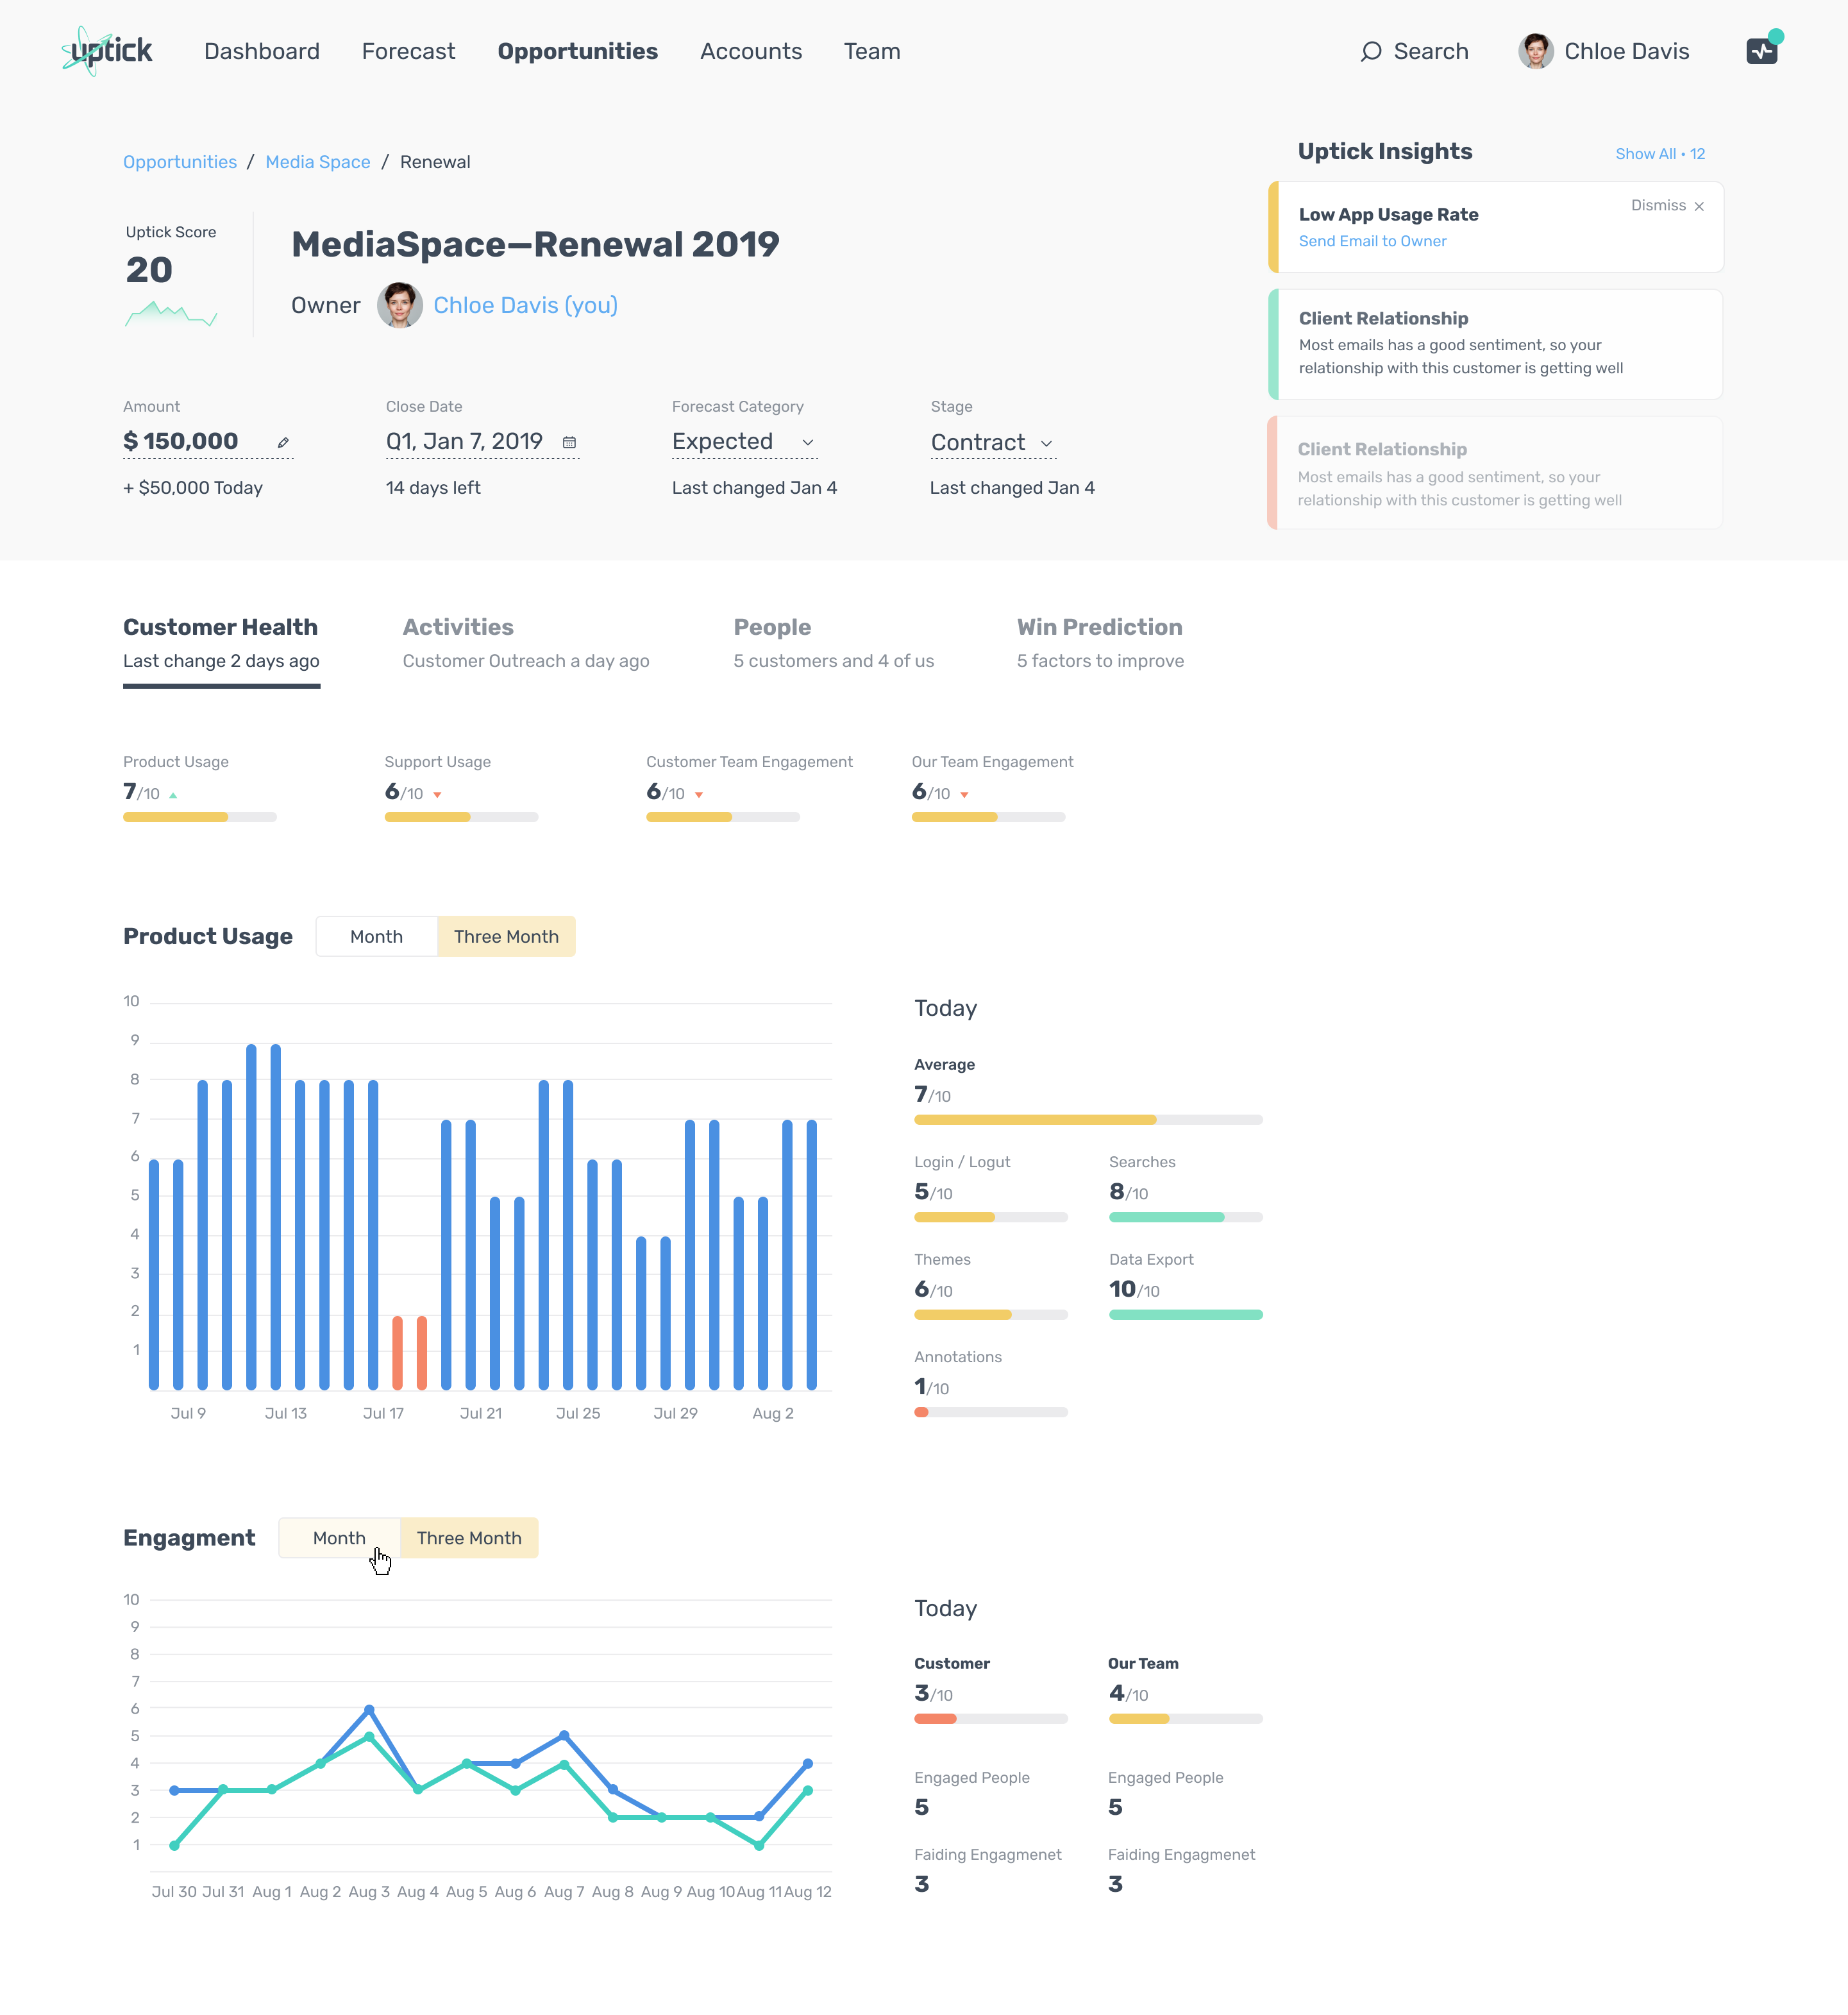Click the X icon next to Dismiss
Screen dimensions: 1848x2015
coord(1699,206)
